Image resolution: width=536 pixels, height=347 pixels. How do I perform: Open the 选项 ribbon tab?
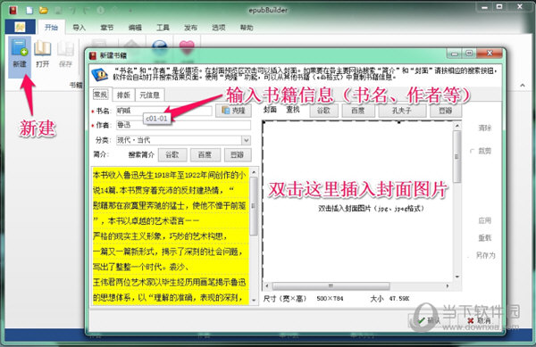[x=219, y=28]
